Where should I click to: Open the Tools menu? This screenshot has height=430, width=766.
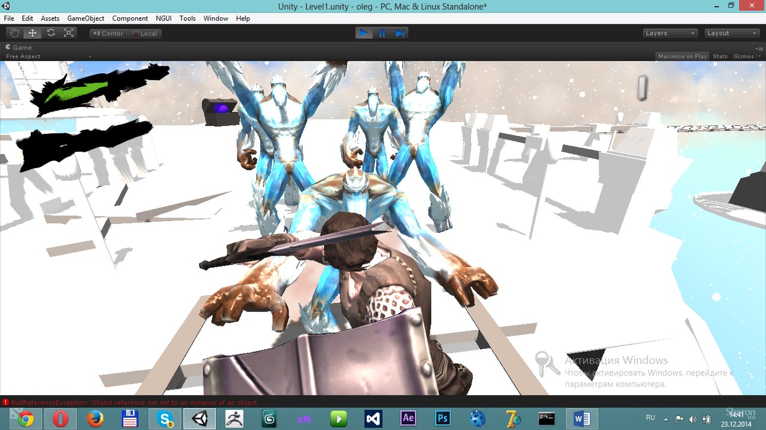click(187, 19)
